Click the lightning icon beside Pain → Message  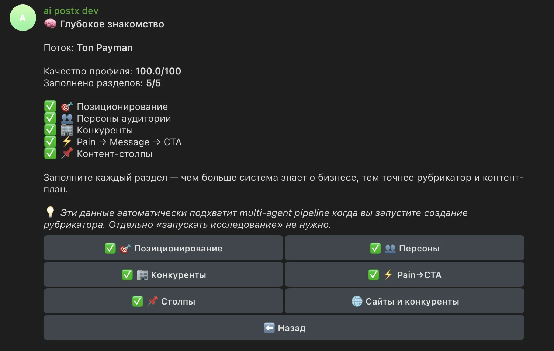pyautogui.click(x=67, y=142)
